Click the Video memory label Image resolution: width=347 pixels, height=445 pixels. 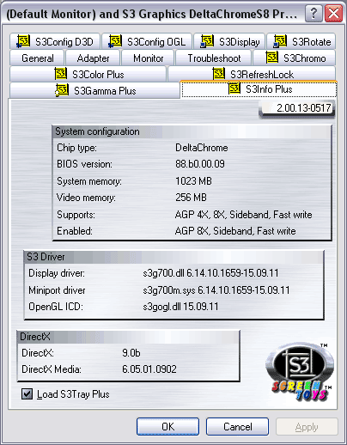[86, 198]
